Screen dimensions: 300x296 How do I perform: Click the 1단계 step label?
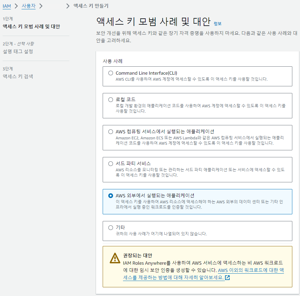pos(8,19)
